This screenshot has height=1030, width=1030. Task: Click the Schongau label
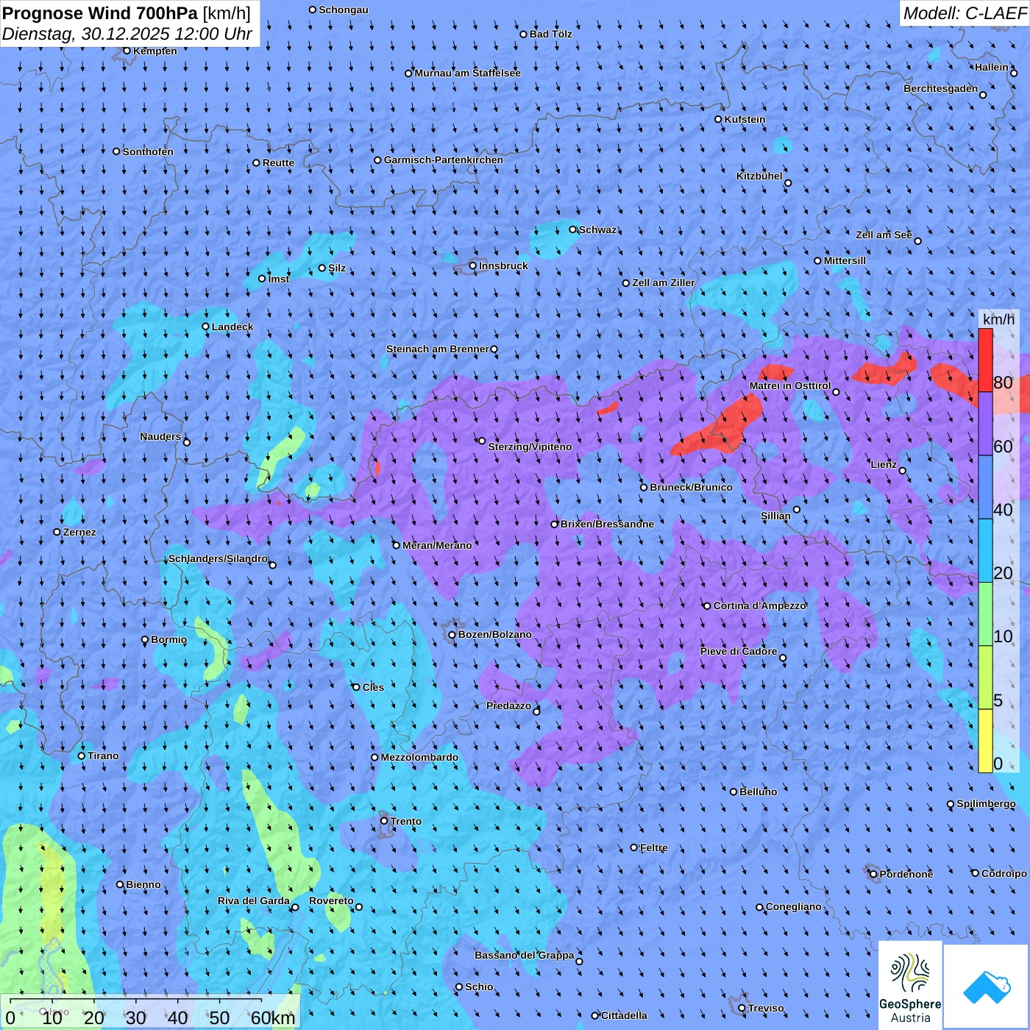click(344, 10)
